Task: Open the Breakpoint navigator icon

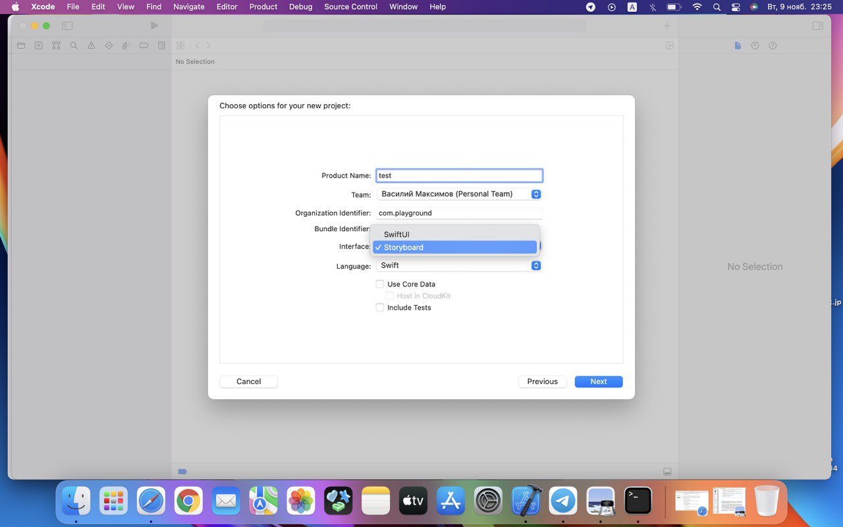Action: pos(144,45)
